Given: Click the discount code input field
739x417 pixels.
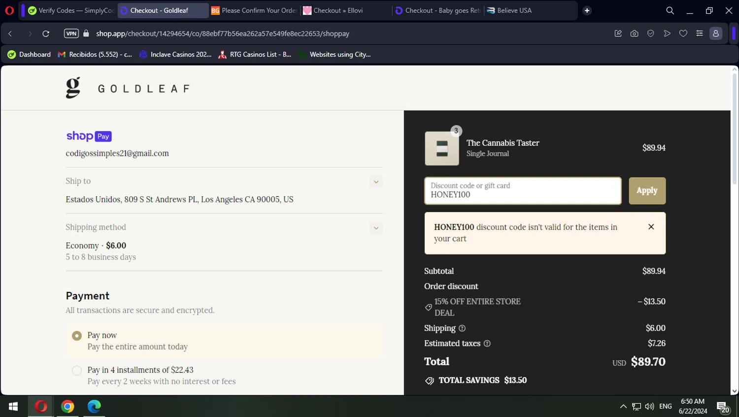Looking at the screenshot, I should point(523,191).
